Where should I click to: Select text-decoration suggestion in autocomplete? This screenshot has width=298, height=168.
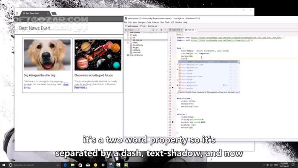coord(189,68)
